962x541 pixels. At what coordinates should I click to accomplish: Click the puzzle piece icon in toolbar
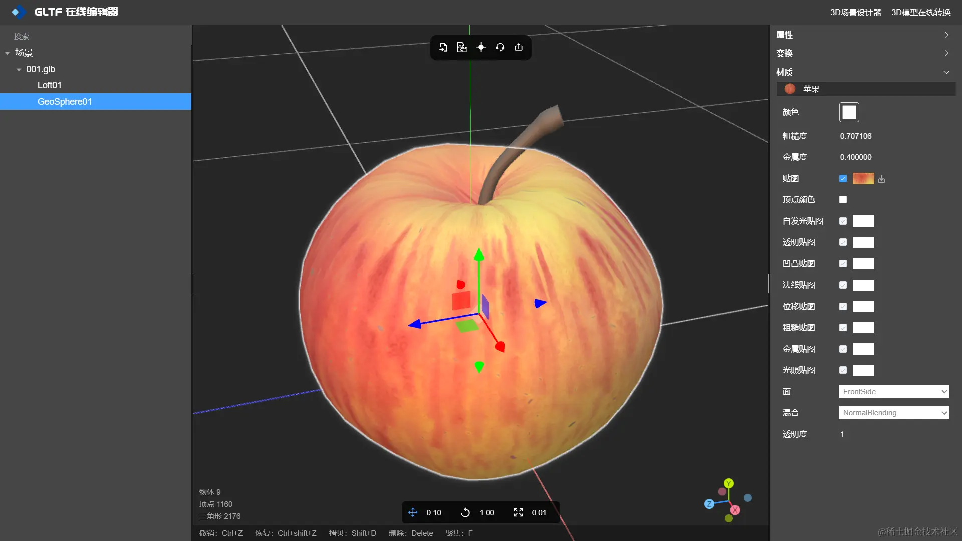coord(462,47)
